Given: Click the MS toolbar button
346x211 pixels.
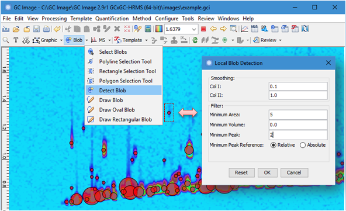Looking at the screenshot, I should pyautogui.click(x=98, y=40).
